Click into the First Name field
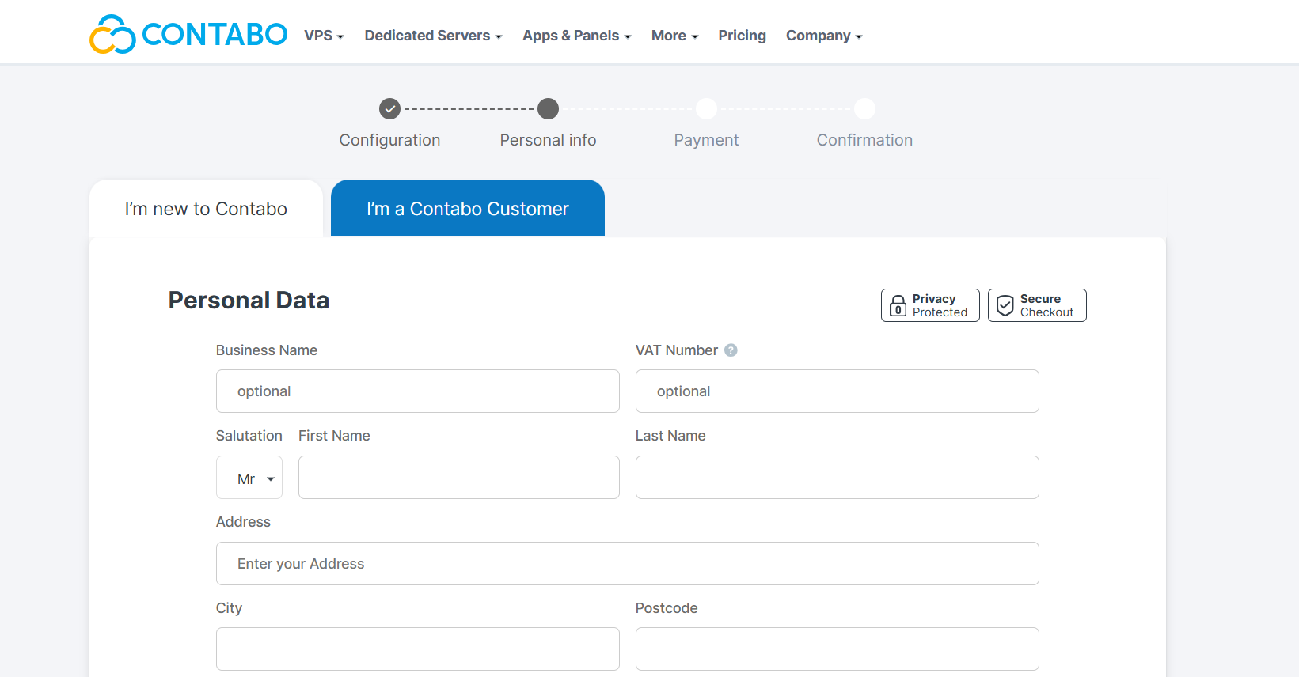This screenshot has height=677, width=1299. click(459, 478)
